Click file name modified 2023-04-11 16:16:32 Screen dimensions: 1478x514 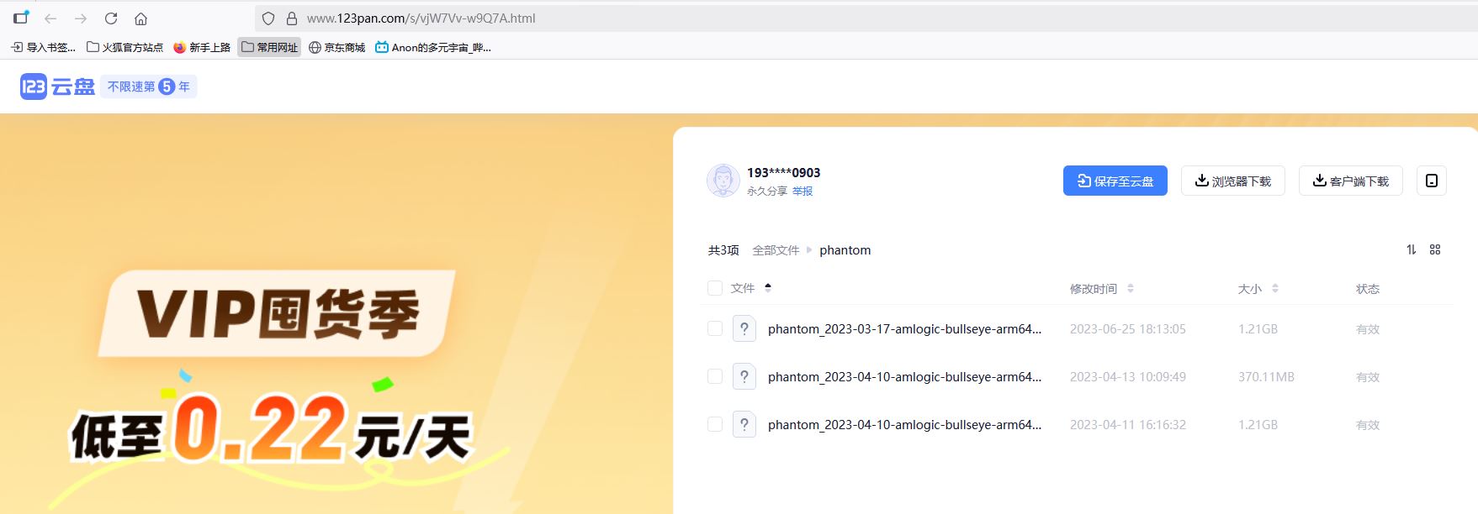click(x=904, y=425)
